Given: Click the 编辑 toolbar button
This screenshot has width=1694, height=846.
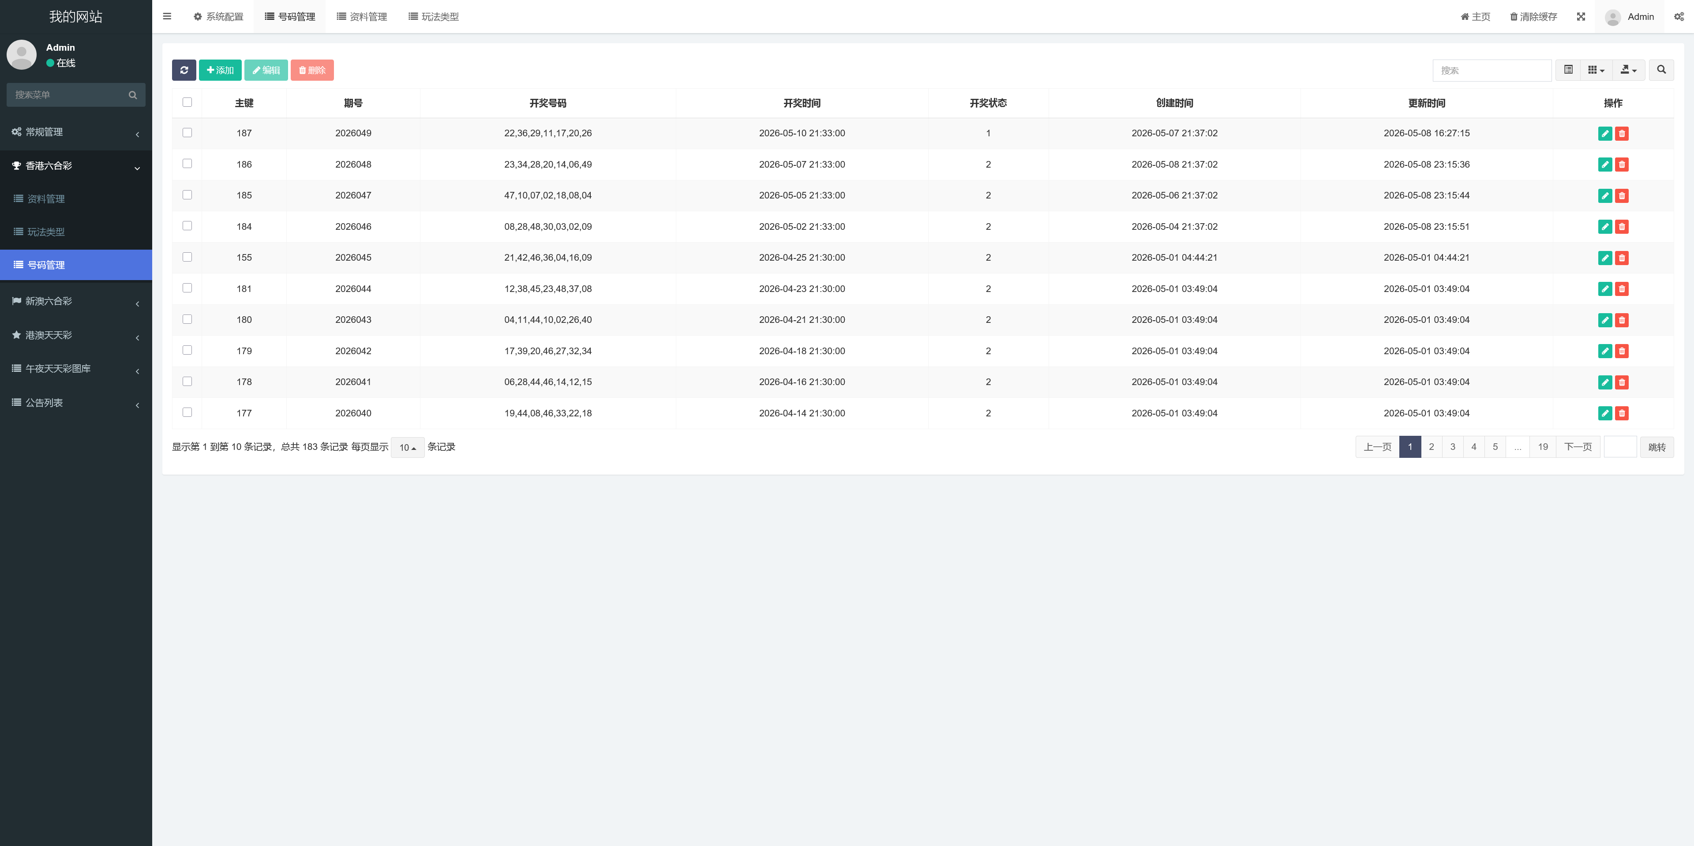Looking at the screenshot, I should [x=266, y=70].
